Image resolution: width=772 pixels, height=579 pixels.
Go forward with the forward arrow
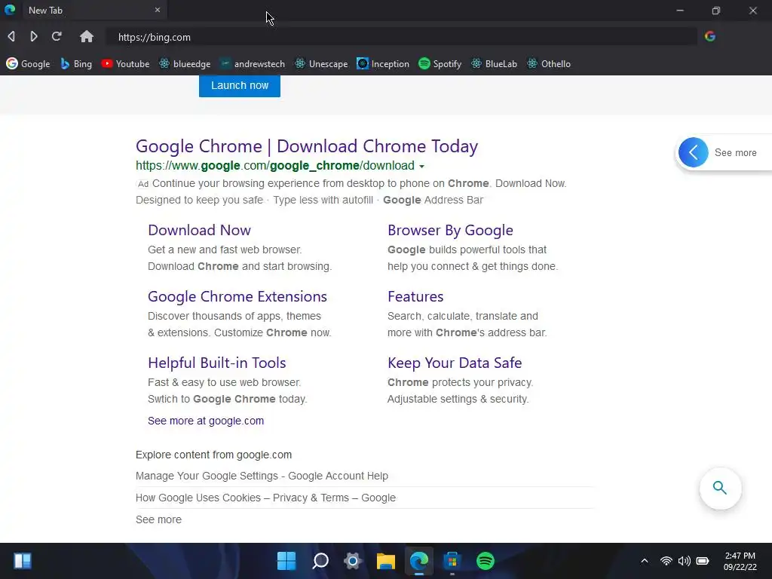(x=33, y=36)
